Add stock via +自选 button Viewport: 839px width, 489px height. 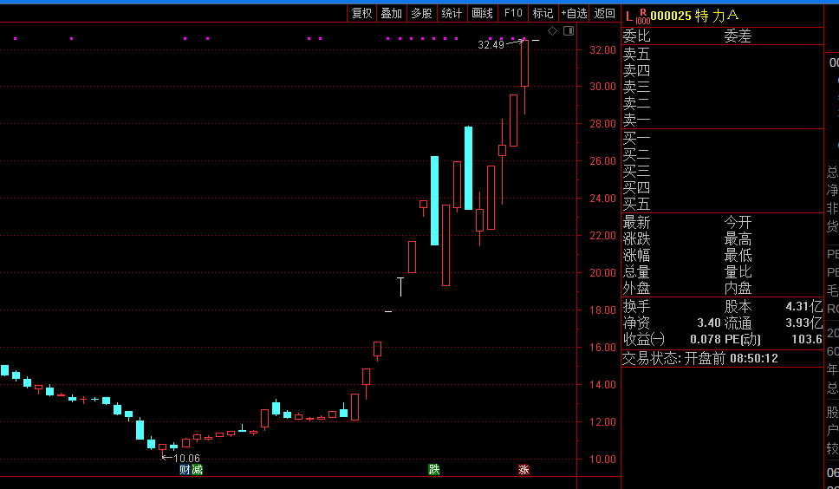[574, 13]
